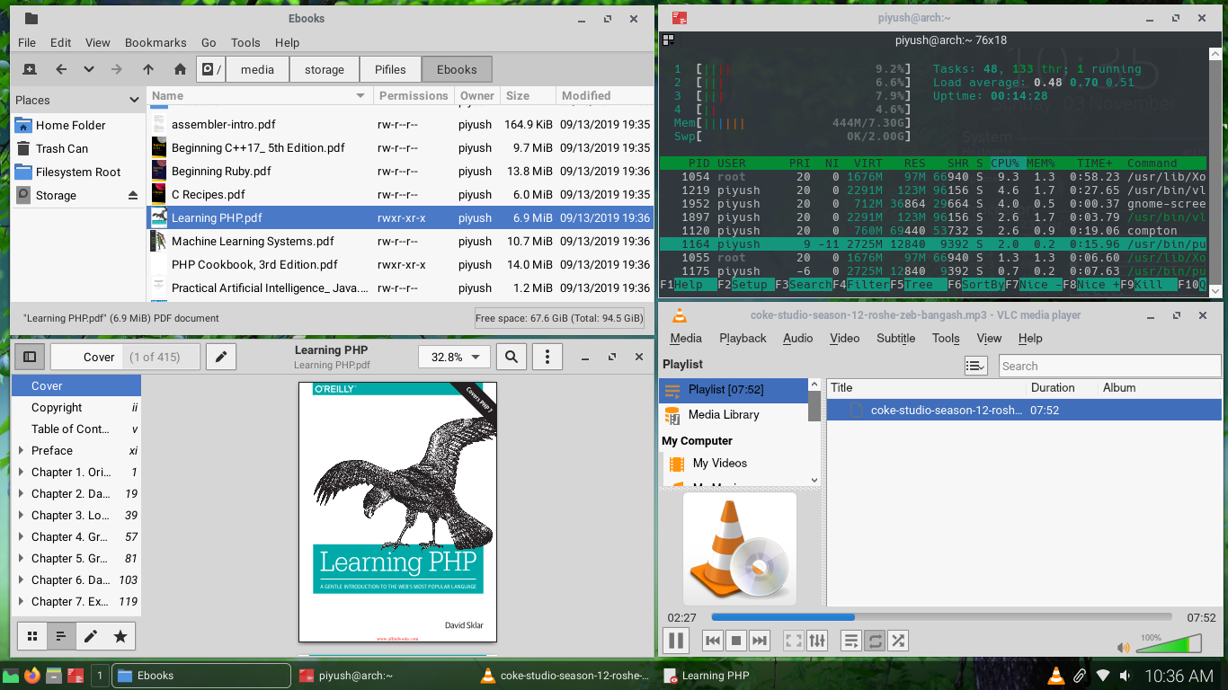This screenshot has height=690, width=1228.
Task: Click the PDF page number field showing Cover
Action: (x=85, y=357)
